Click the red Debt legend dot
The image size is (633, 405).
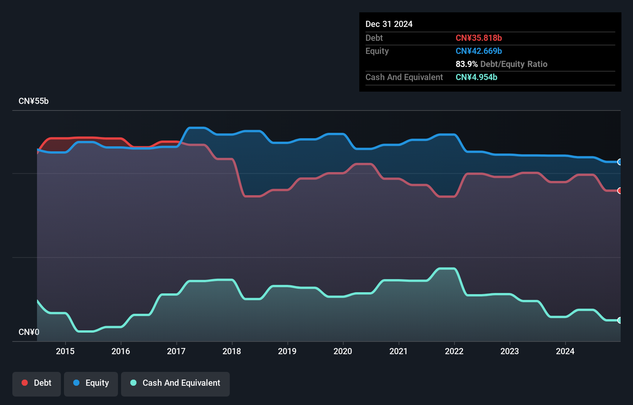(x=25, y=383)
